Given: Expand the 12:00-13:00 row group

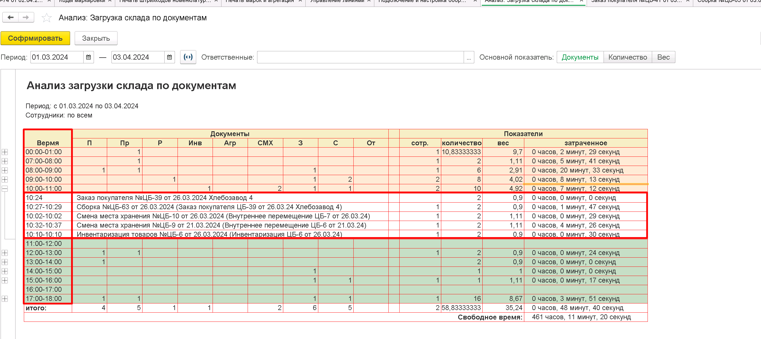Looking at the screenshot, I should tap(5, 253).
